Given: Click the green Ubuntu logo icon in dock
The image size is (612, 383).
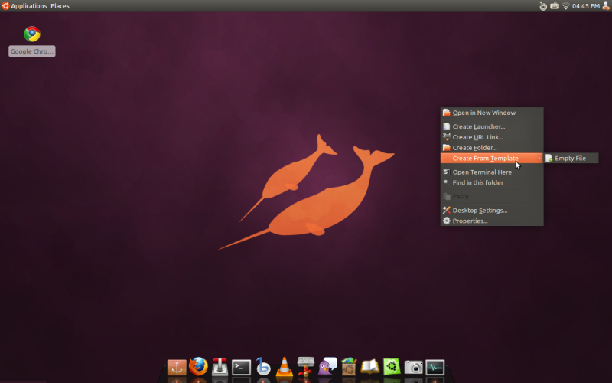Looking at the screenshot, I should click(392, 367).
